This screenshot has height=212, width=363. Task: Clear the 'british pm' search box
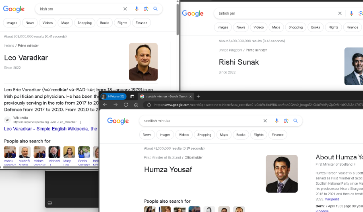pos(340,13)
